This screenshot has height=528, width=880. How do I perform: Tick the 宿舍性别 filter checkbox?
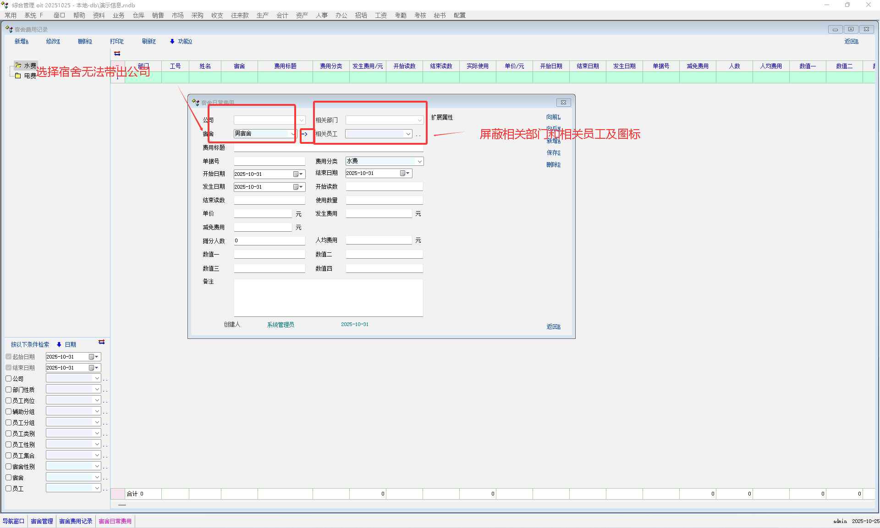pyautogui.click(x=9, y=467)
